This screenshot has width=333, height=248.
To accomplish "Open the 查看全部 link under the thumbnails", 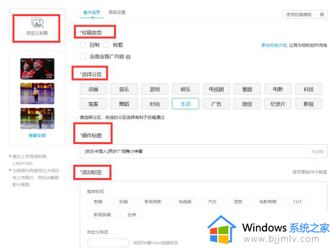I will [x=37, y=135].
